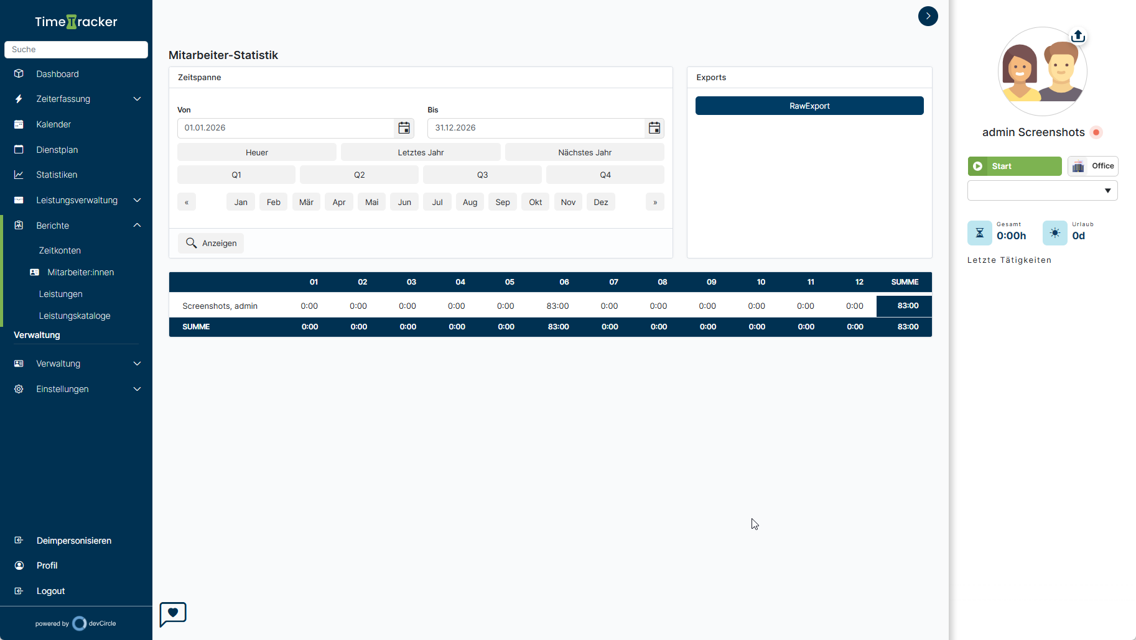
Task: Click the Anzeigen button
Action: (x=211, y=243)
